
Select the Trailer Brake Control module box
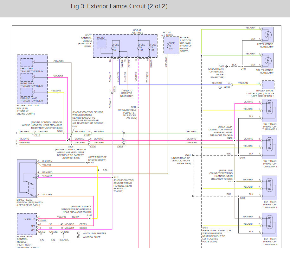268,85
